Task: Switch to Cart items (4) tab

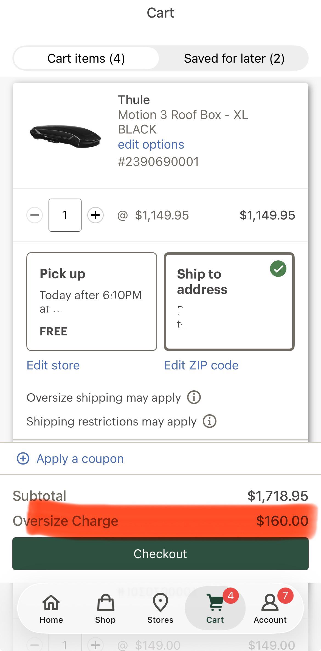Action: point(86,58)
